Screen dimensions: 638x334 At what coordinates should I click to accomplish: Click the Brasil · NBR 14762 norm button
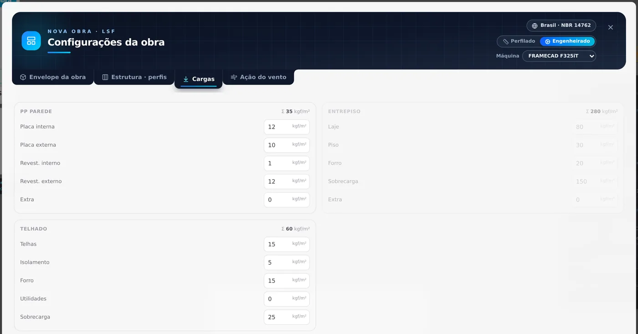[x=561, y=25]
